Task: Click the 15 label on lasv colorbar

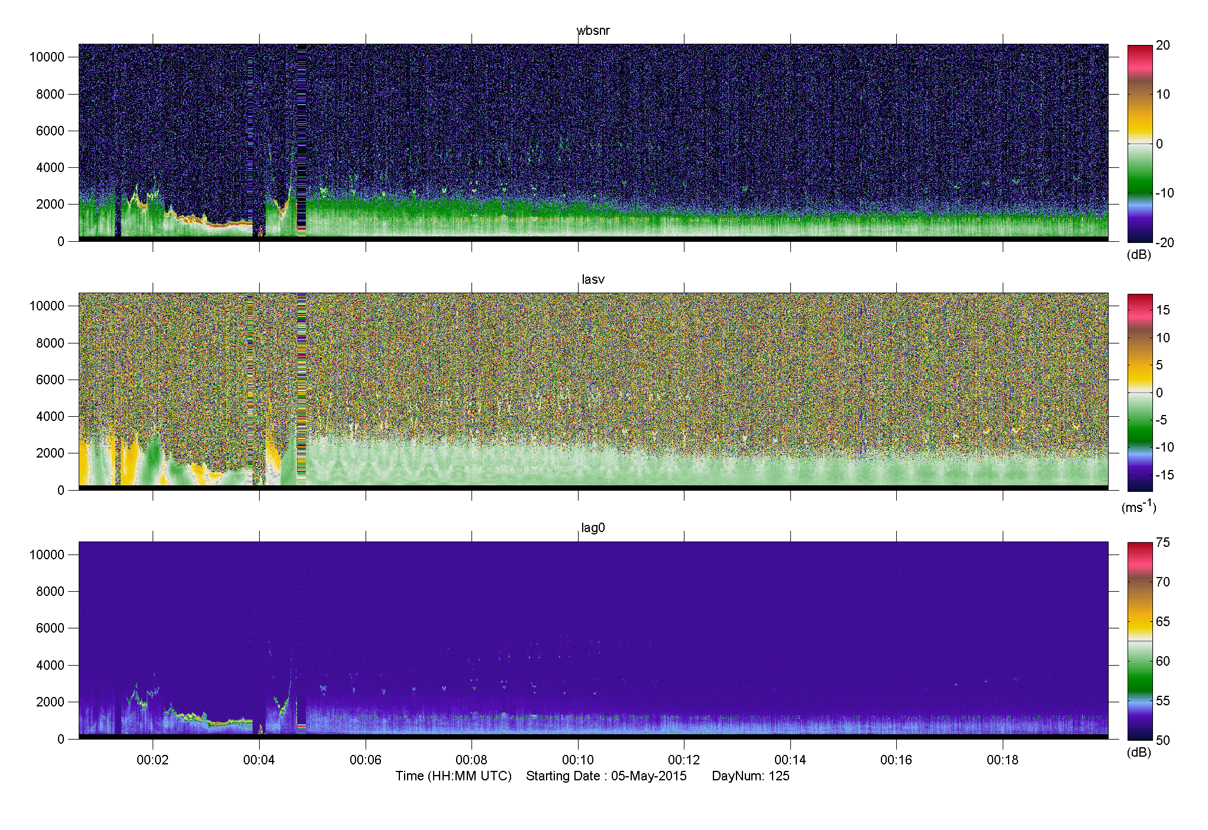Action: tap(1163, 310)
